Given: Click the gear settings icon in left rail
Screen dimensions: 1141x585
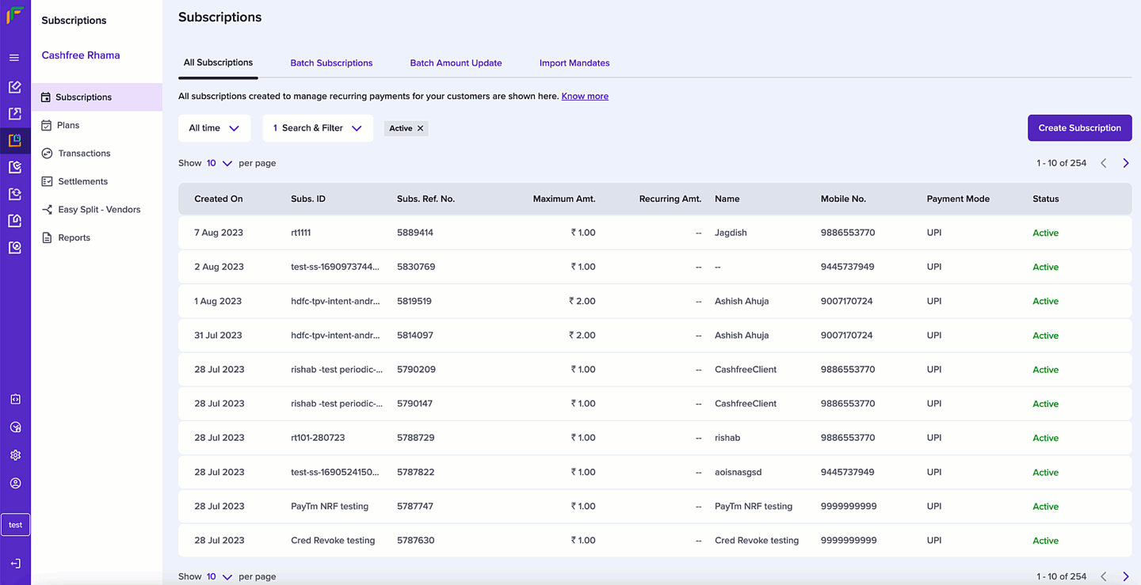Looking at the screenshot, I should [x=15, y=455].
